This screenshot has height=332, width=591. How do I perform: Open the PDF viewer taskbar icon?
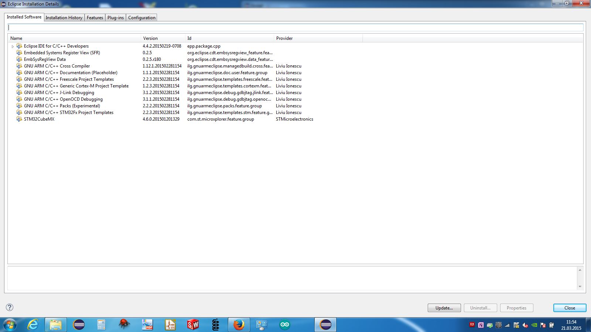click(147, 325)
